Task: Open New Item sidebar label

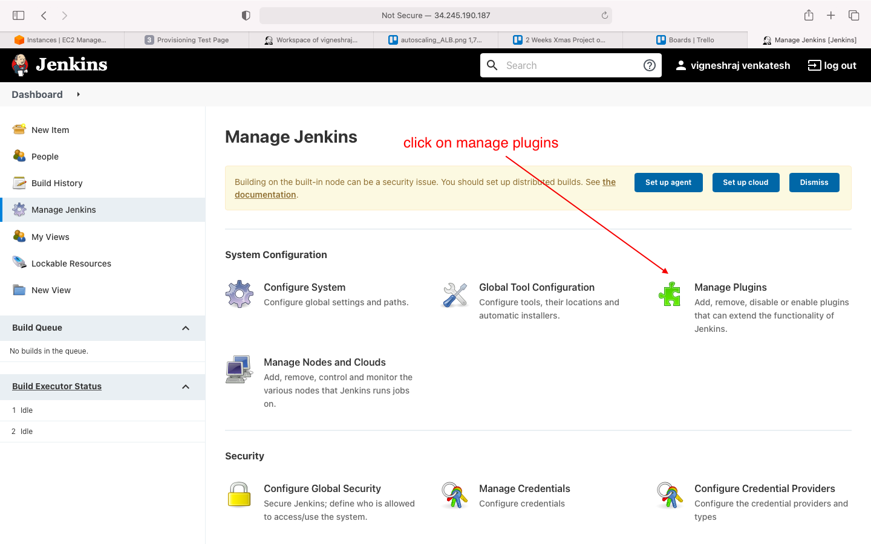Action: pos(50,130)
